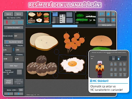Click the left blue arrow at panel bottom

pos(9,94)
